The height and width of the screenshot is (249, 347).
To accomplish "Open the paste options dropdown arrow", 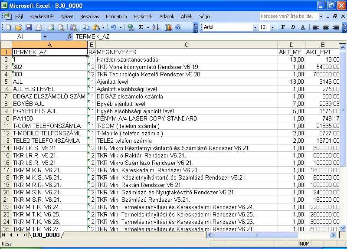I will point(103,27).
